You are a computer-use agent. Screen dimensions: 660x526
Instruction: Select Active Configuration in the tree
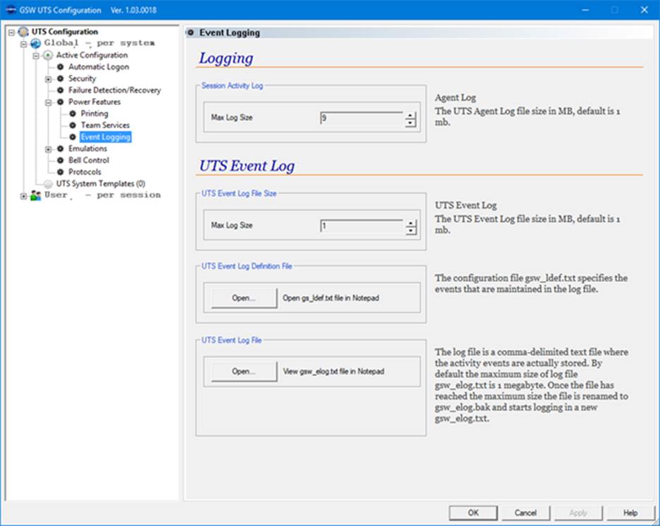[92, 55]
